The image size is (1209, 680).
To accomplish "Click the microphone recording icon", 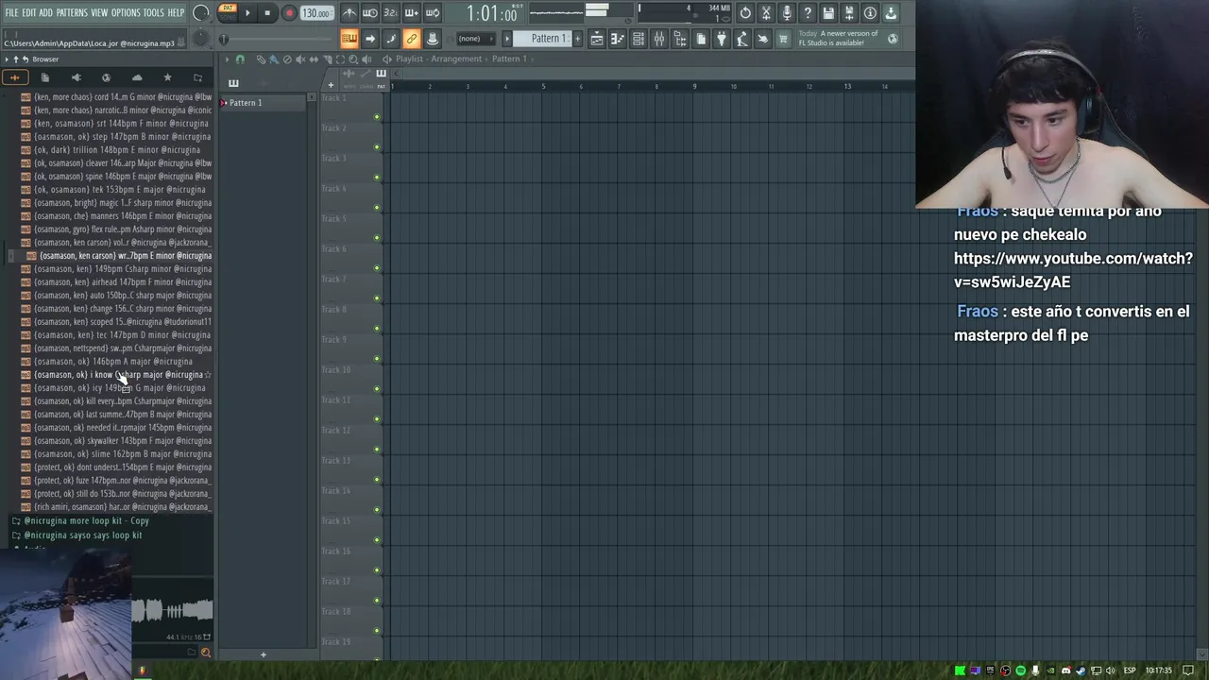I will click(787, 13).
